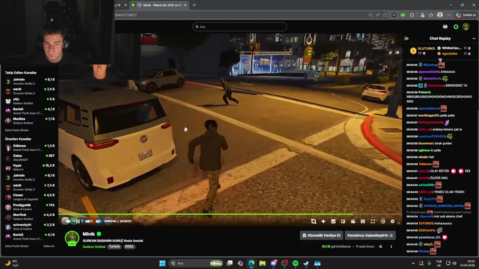Click username Poinev2 in chat replay
The height and width of the screenshot is (269, 479).
point(424,92)
